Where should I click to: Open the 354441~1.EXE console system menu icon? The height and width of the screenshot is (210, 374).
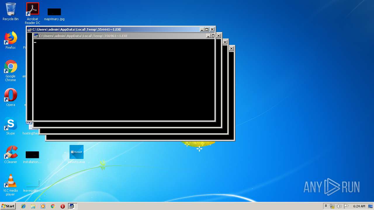click(x=30, y=29)
